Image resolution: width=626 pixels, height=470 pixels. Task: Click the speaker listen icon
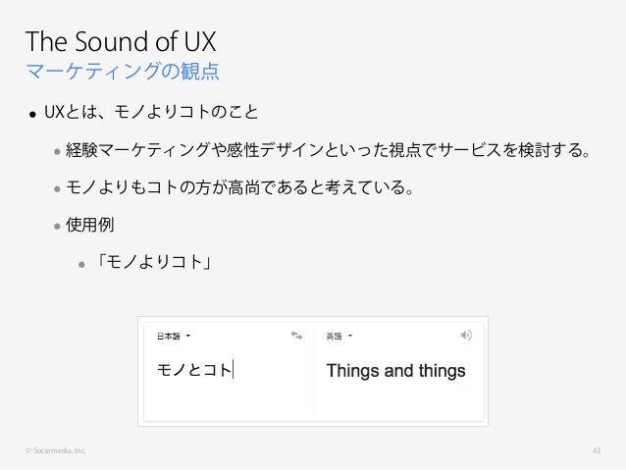coord(466,335)
